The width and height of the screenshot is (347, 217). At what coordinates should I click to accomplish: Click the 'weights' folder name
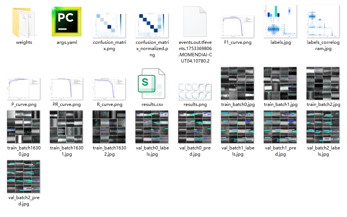tap(24, 42)
